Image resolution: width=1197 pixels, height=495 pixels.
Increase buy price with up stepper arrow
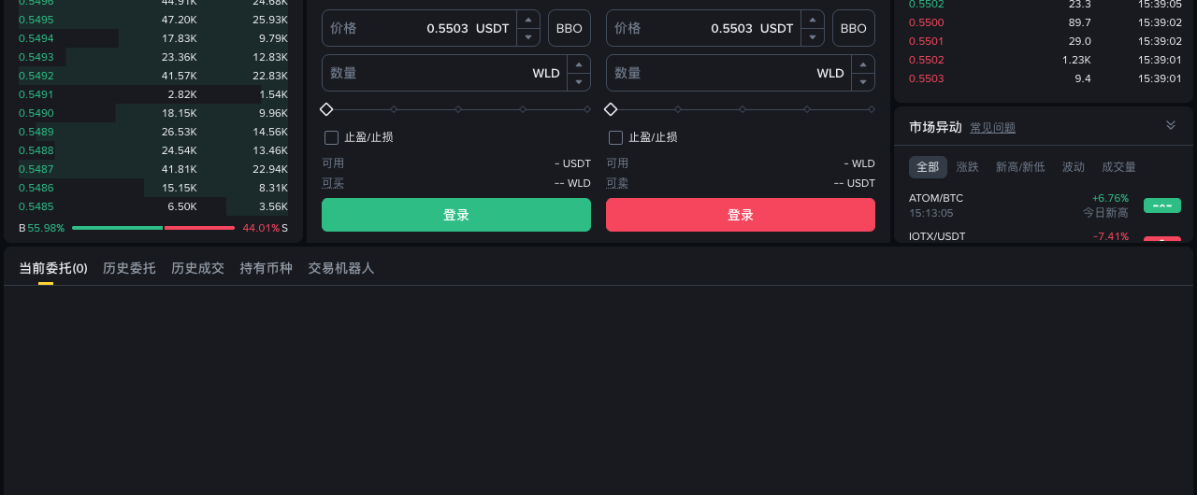(x=528, y=20)
